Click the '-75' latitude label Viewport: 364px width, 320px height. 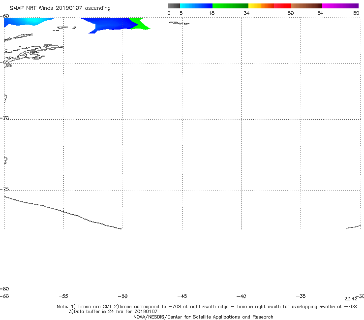tap(4, 190)
